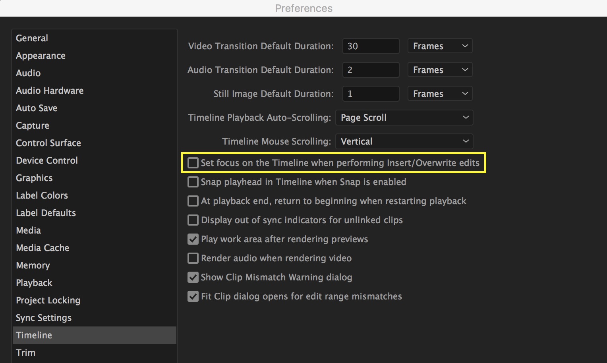Disable Fit Clip dialog for edit range mismatches

[193, 296]
